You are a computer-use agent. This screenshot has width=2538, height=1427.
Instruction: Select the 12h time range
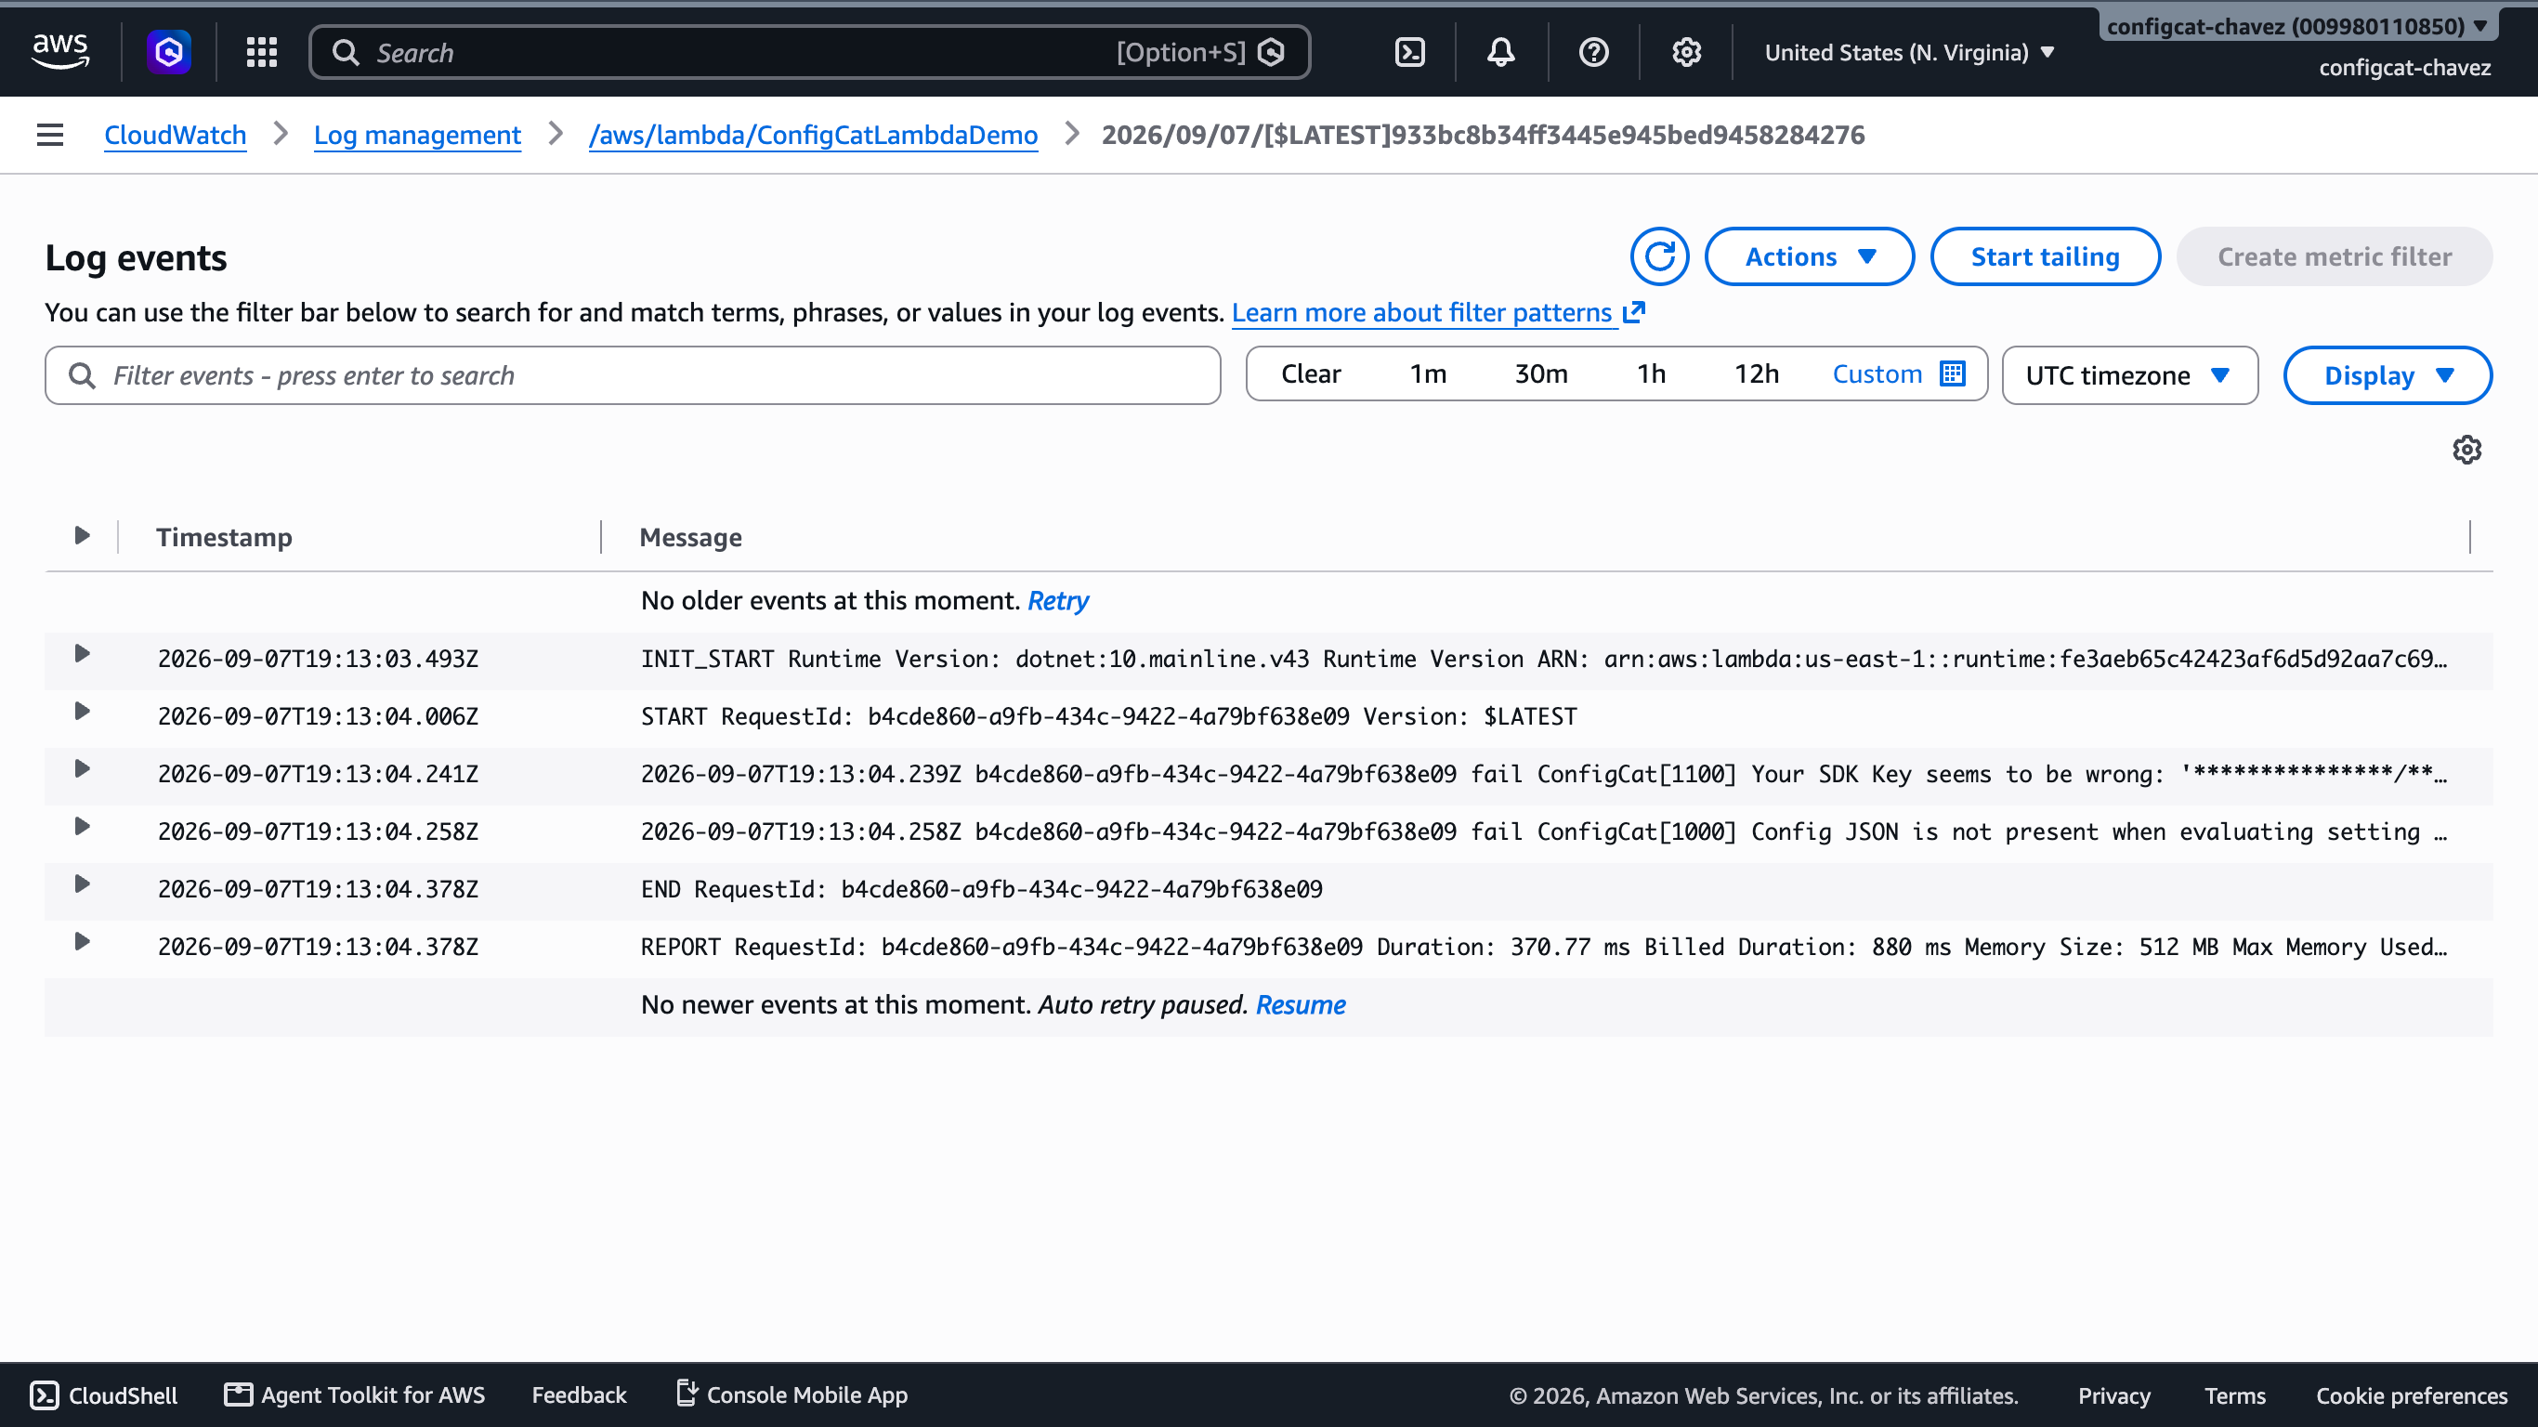click(x=1757, y=374)
